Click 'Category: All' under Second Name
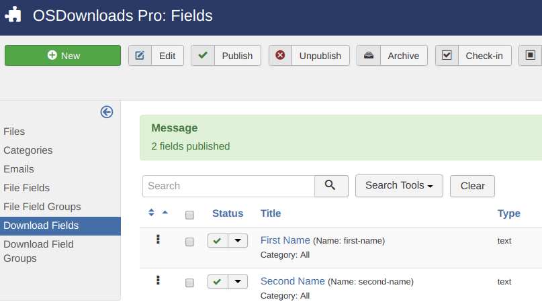Screen dimensions: 542x306 285,296
